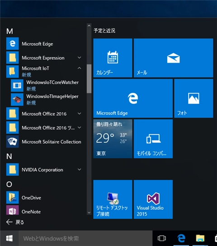The image size is (217, 246).
Task: Select the Microsoft Office 2016 label
Action: pyautogui.click(x=44, y=114)
